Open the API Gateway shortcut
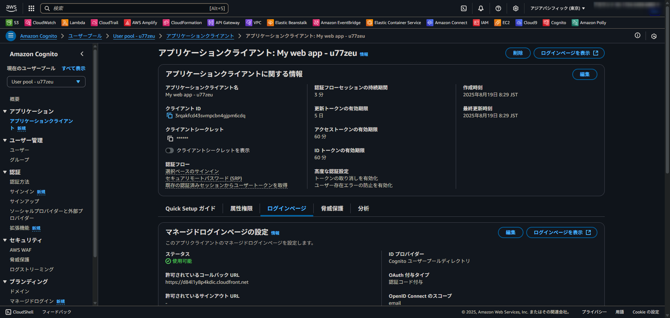The image size is (670, 318). pyautogui.click(x=224, y=23)
